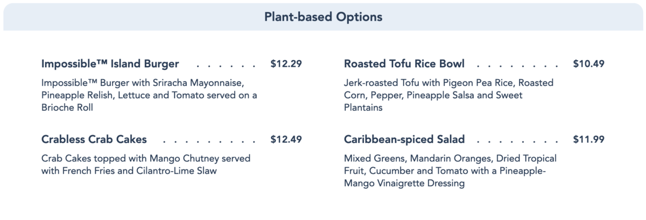Tap the $10.49 rice bowl price
646x220 pixels.
coord(588,64)
